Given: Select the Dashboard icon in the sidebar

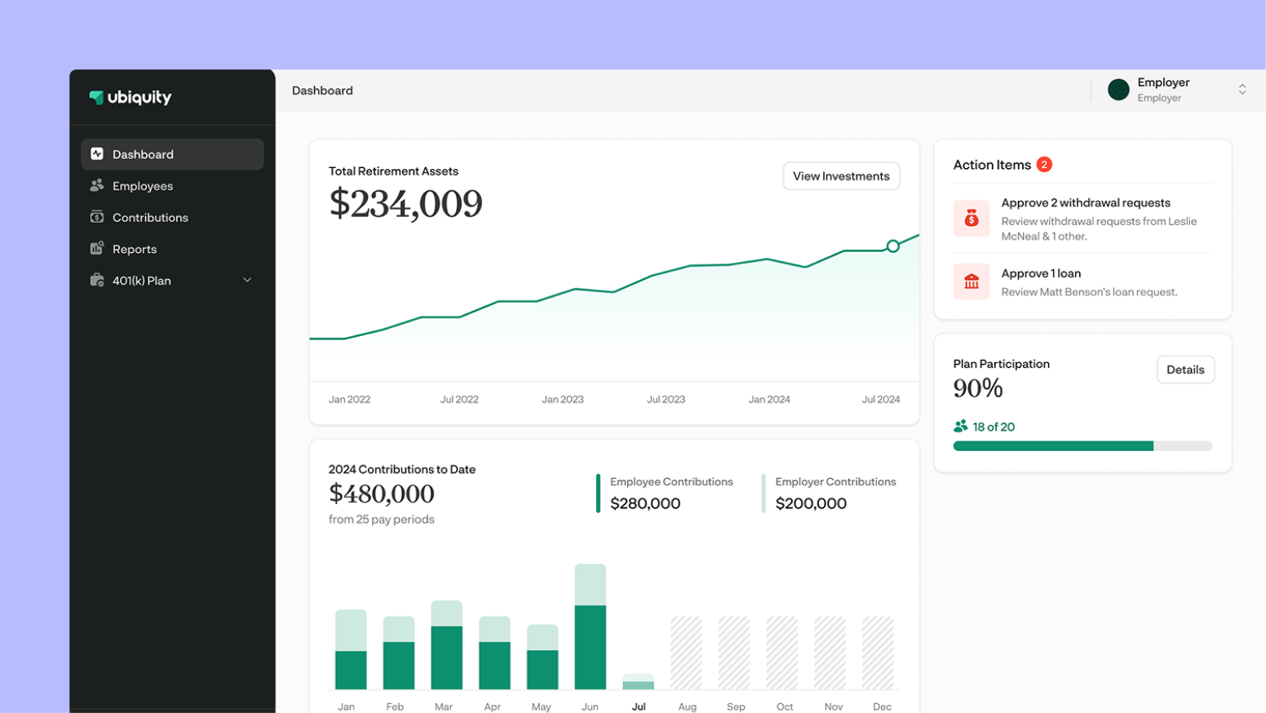Looking at the screenshot, I should (97, 153).
